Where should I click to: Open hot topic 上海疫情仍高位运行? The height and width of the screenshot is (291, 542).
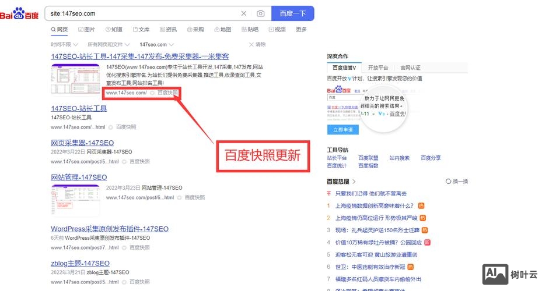click(376, 218)
